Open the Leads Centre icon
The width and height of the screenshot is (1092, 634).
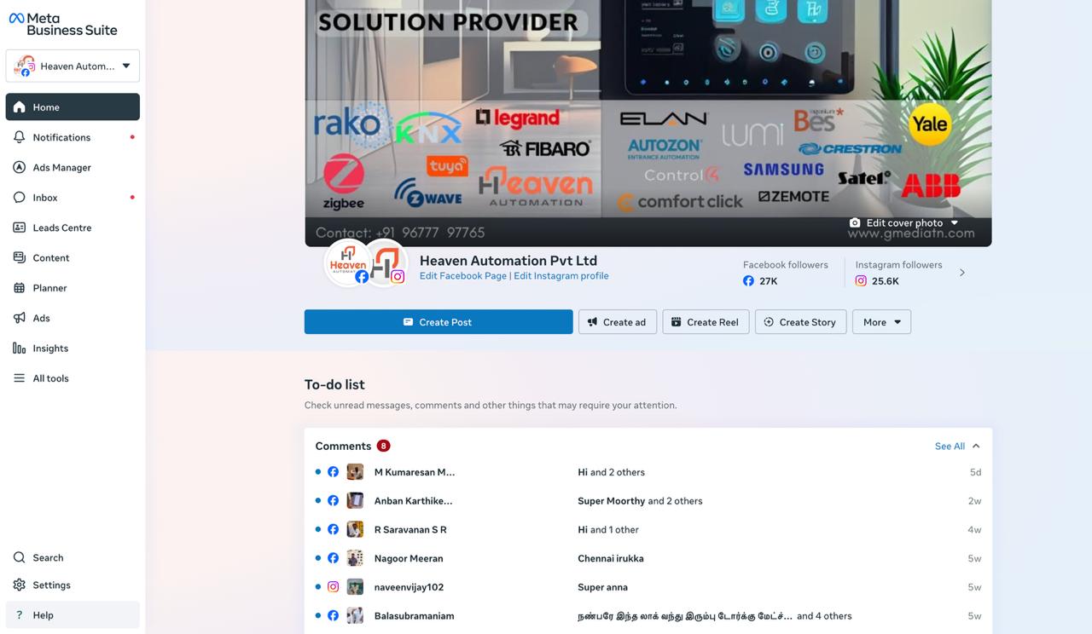pyautogui.click(x=19, y=228)
